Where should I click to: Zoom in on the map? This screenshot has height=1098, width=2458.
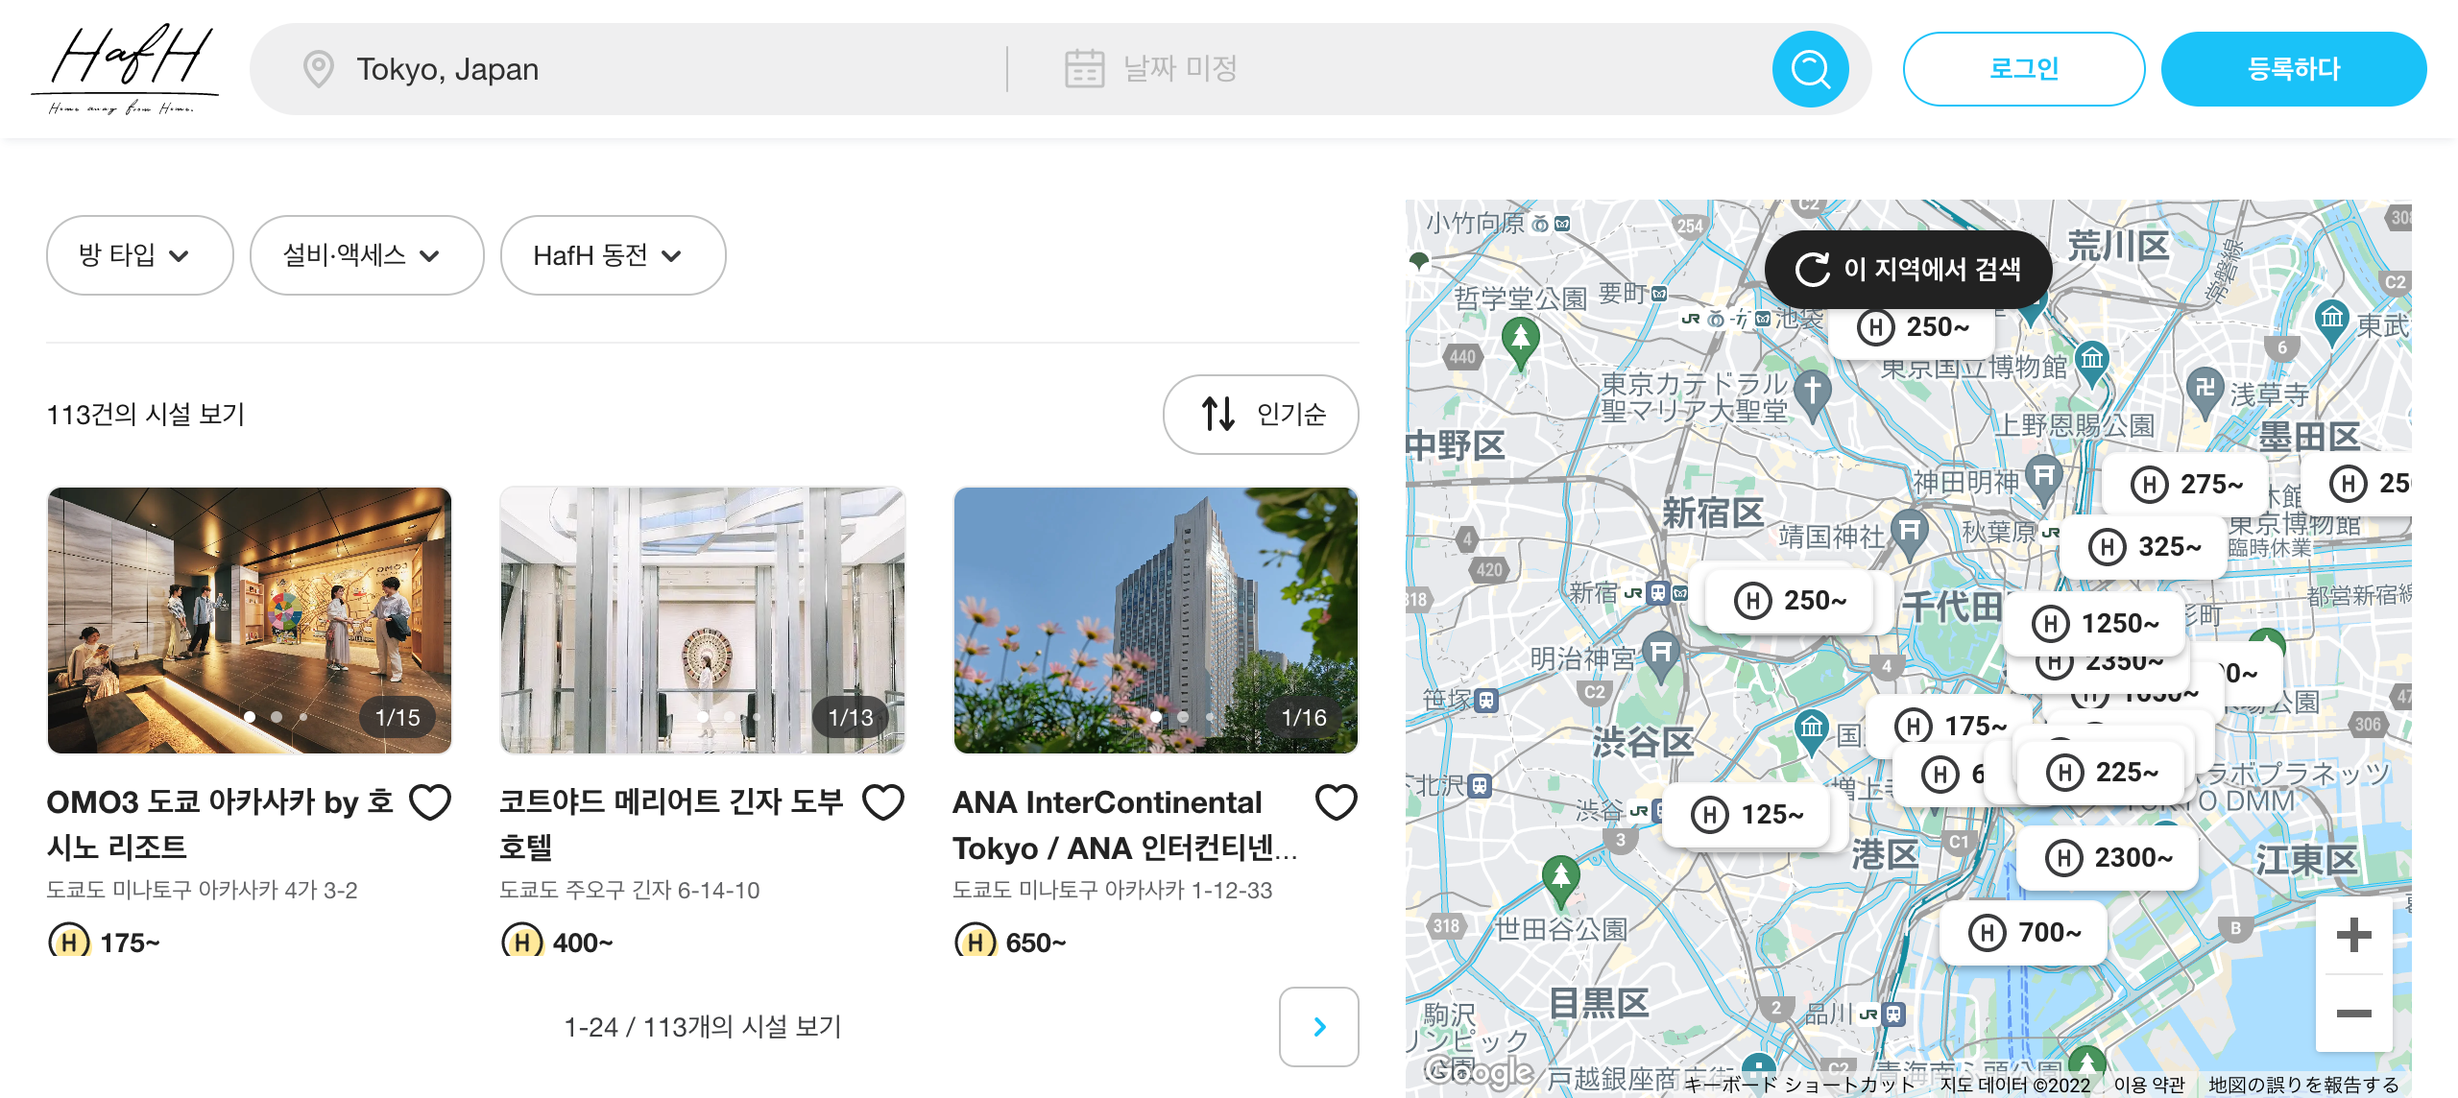[x=2353, y=935]
